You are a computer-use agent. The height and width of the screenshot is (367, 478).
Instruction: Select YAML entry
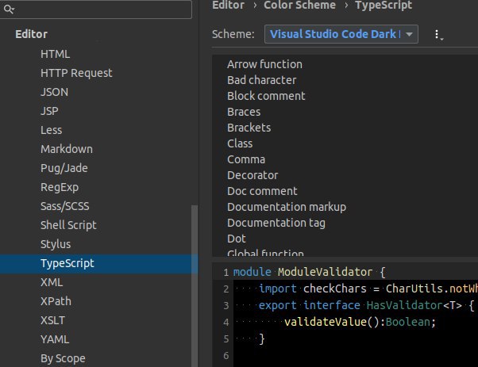[x=55, y=339]
